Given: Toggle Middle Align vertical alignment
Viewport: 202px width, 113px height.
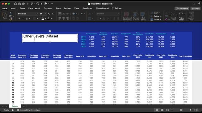Looking at the screenshot, I should coord(64,14).
